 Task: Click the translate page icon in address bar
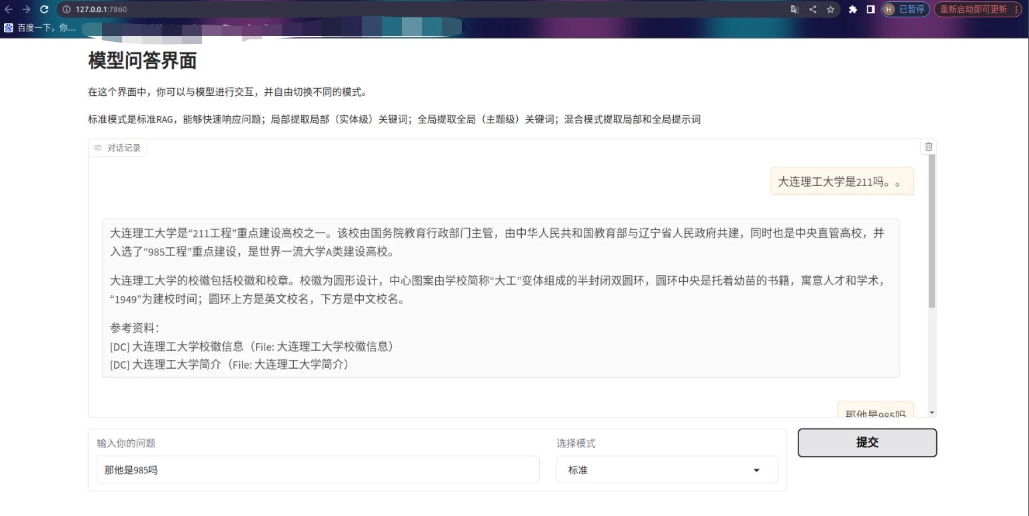(x=794, y=9)
